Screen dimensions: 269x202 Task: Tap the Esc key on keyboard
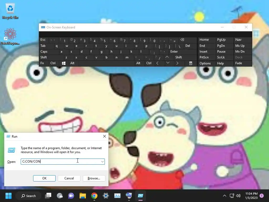pos(44,40)
